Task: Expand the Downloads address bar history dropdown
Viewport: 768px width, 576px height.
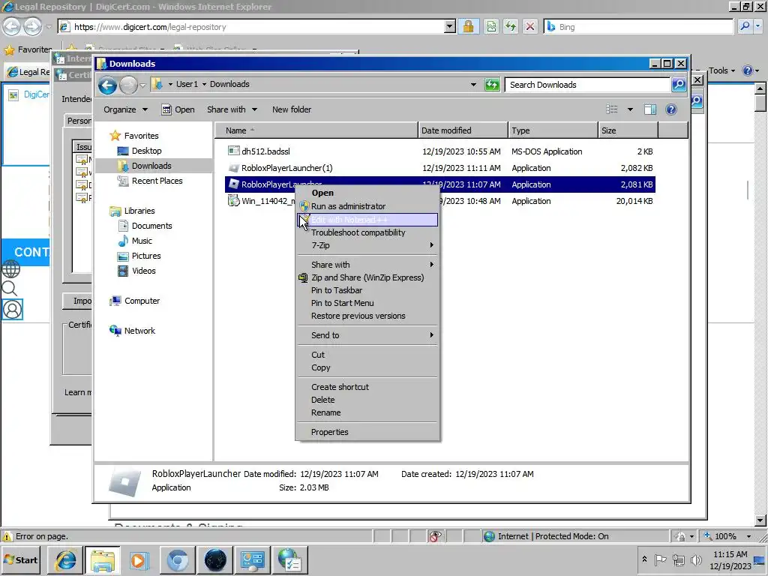Action: point(473,85)
